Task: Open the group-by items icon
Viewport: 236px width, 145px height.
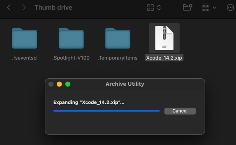Action: [205, 7]
